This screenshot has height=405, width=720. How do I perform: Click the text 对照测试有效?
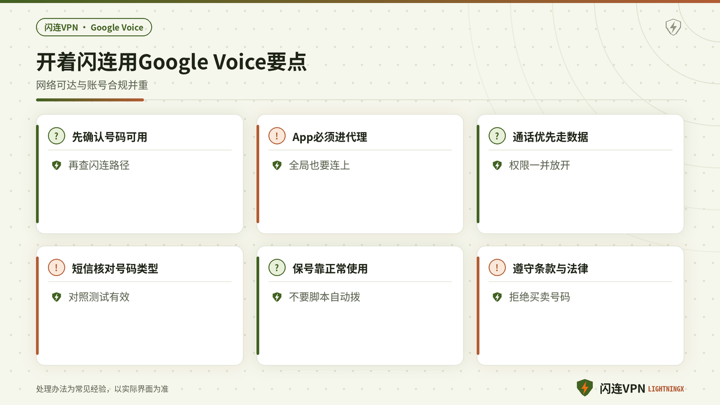click(x=99, y=297)
